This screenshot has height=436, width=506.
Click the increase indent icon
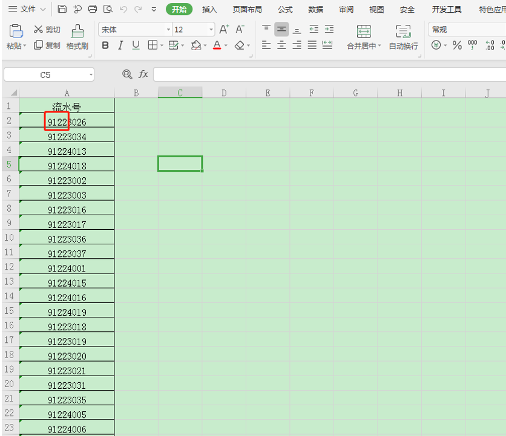coord(329,30)
